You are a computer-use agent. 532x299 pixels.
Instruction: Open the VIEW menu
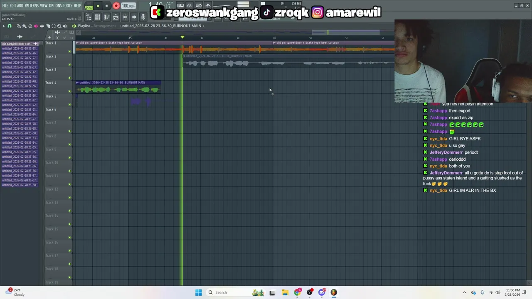click(44, 6)
